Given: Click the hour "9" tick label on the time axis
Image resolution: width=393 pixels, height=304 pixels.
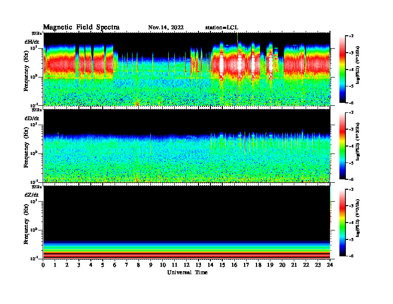Looking at the screenshot, I should tap(151, 265).
